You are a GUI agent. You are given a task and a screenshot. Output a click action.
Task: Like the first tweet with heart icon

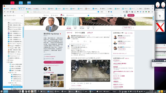pos(84,41)
